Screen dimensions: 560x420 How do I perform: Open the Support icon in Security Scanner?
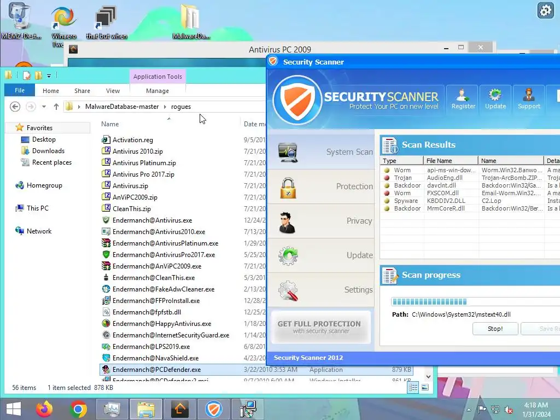(x=529, y=100)
